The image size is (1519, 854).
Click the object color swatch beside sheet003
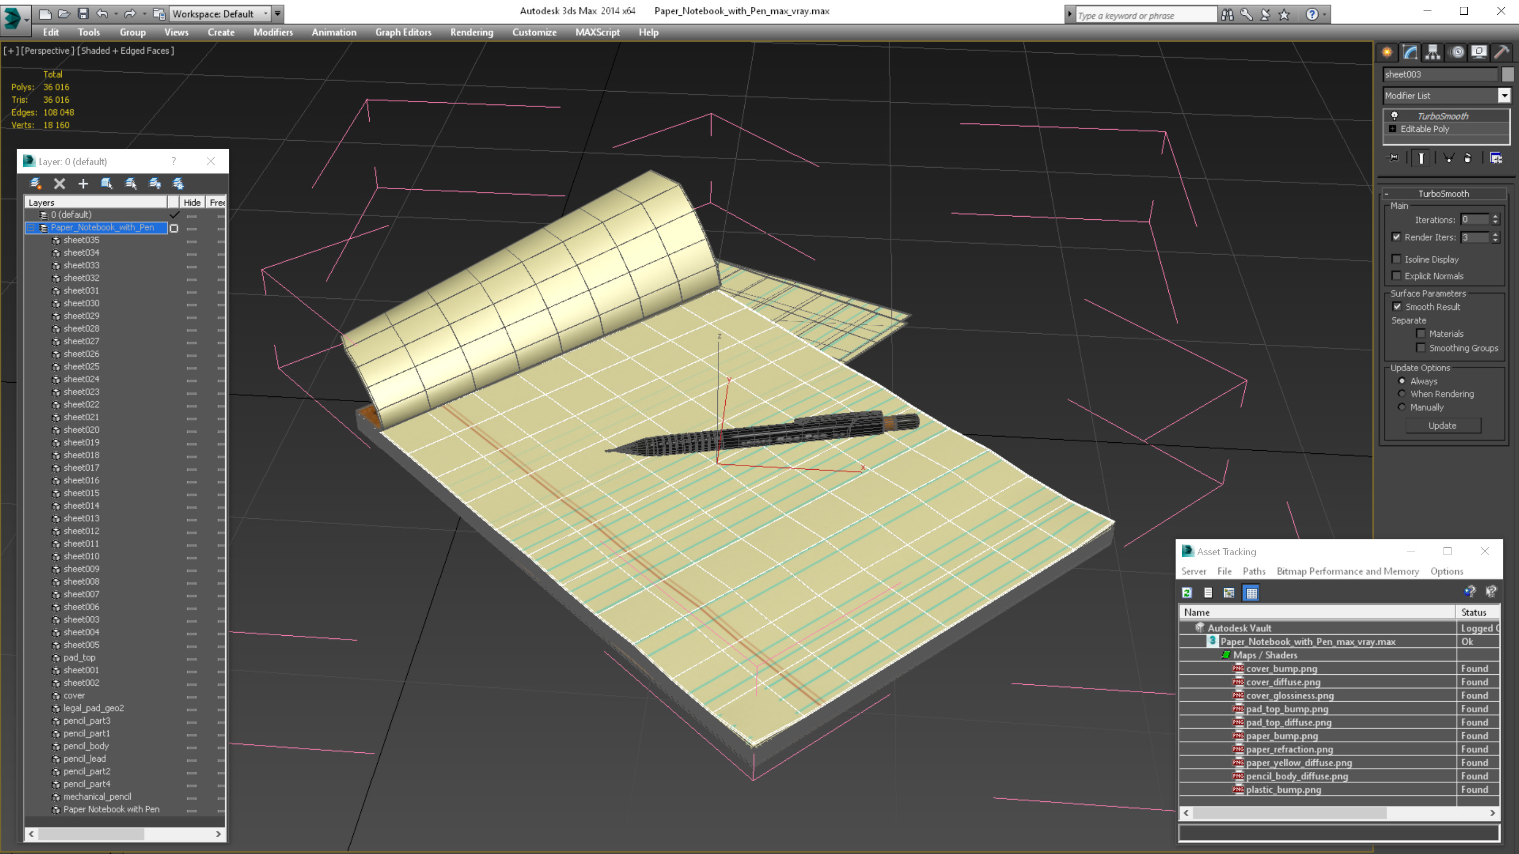click(1508, 74)
